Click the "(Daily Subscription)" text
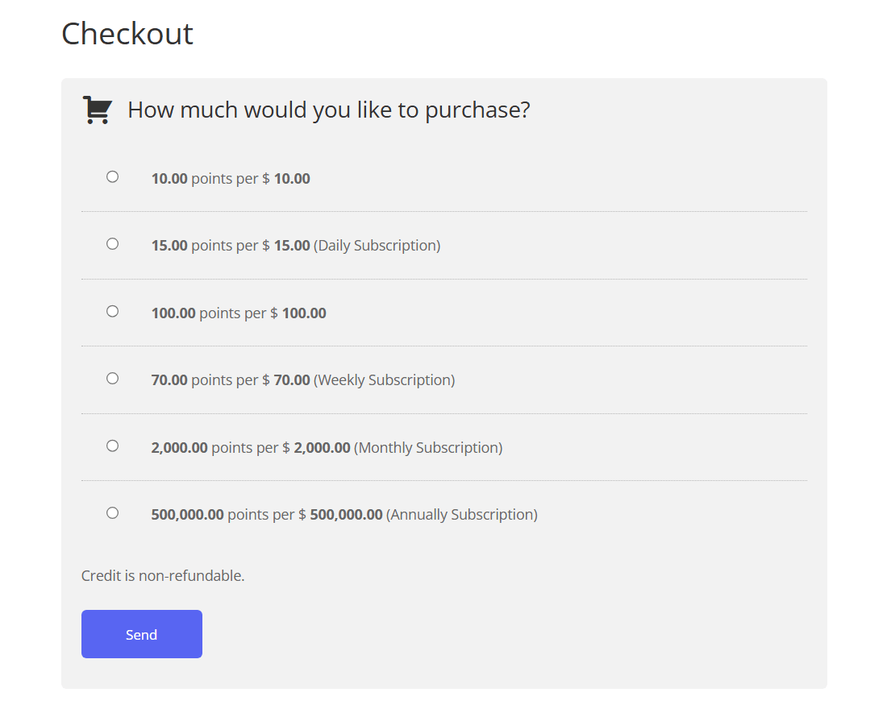This screenshot has width=887, height=709. pos(377,246)
